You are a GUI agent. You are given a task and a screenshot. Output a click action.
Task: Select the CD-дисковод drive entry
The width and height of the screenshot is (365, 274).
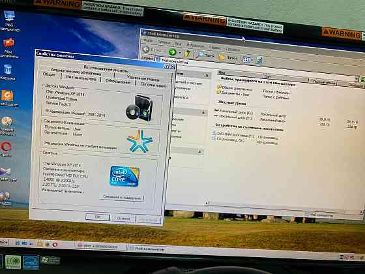[x=228, y=140]
